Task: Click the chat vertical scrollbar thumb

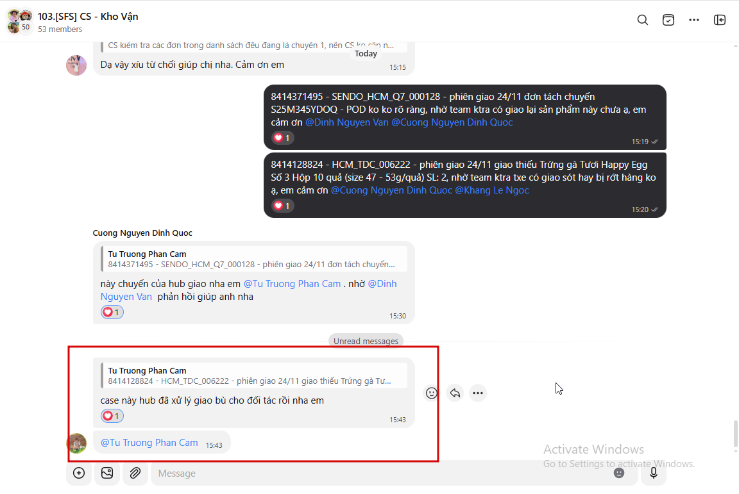Action: [735, 434]
